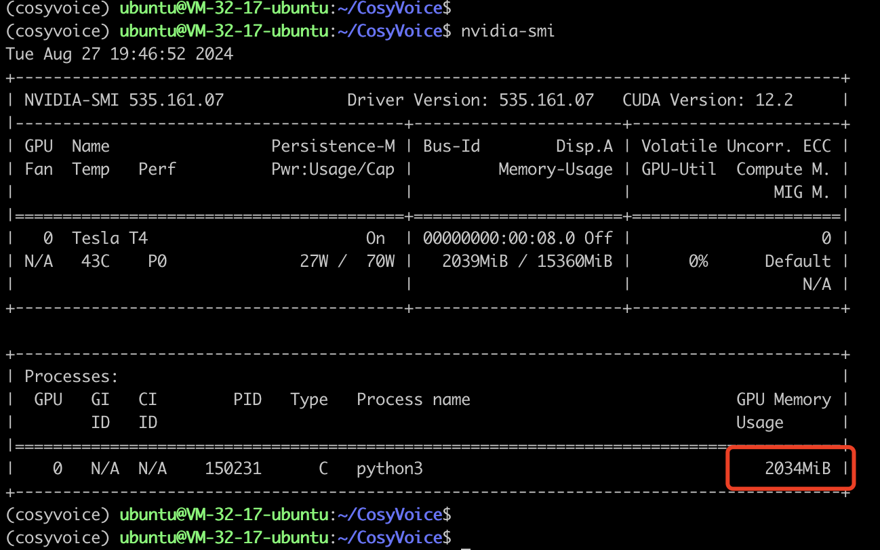Select performance state 'P0'
Viewport: 880px width, 550px height.
pyautogui.click(x=157, y=261)
